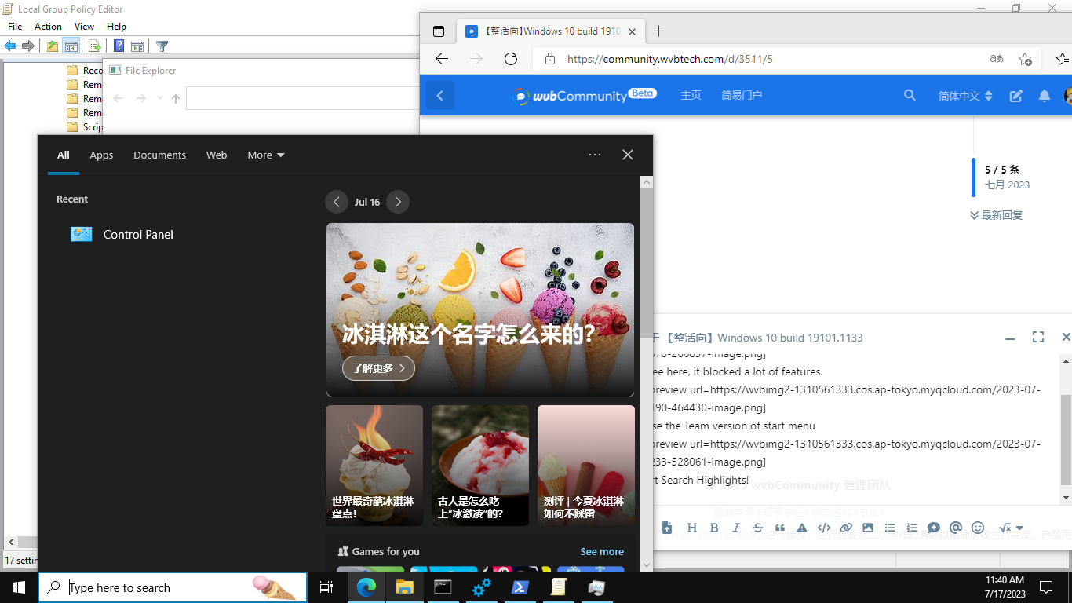Click the Windows Start button
This screenshot has width=1072, height=603.
(x=19, y=587)
